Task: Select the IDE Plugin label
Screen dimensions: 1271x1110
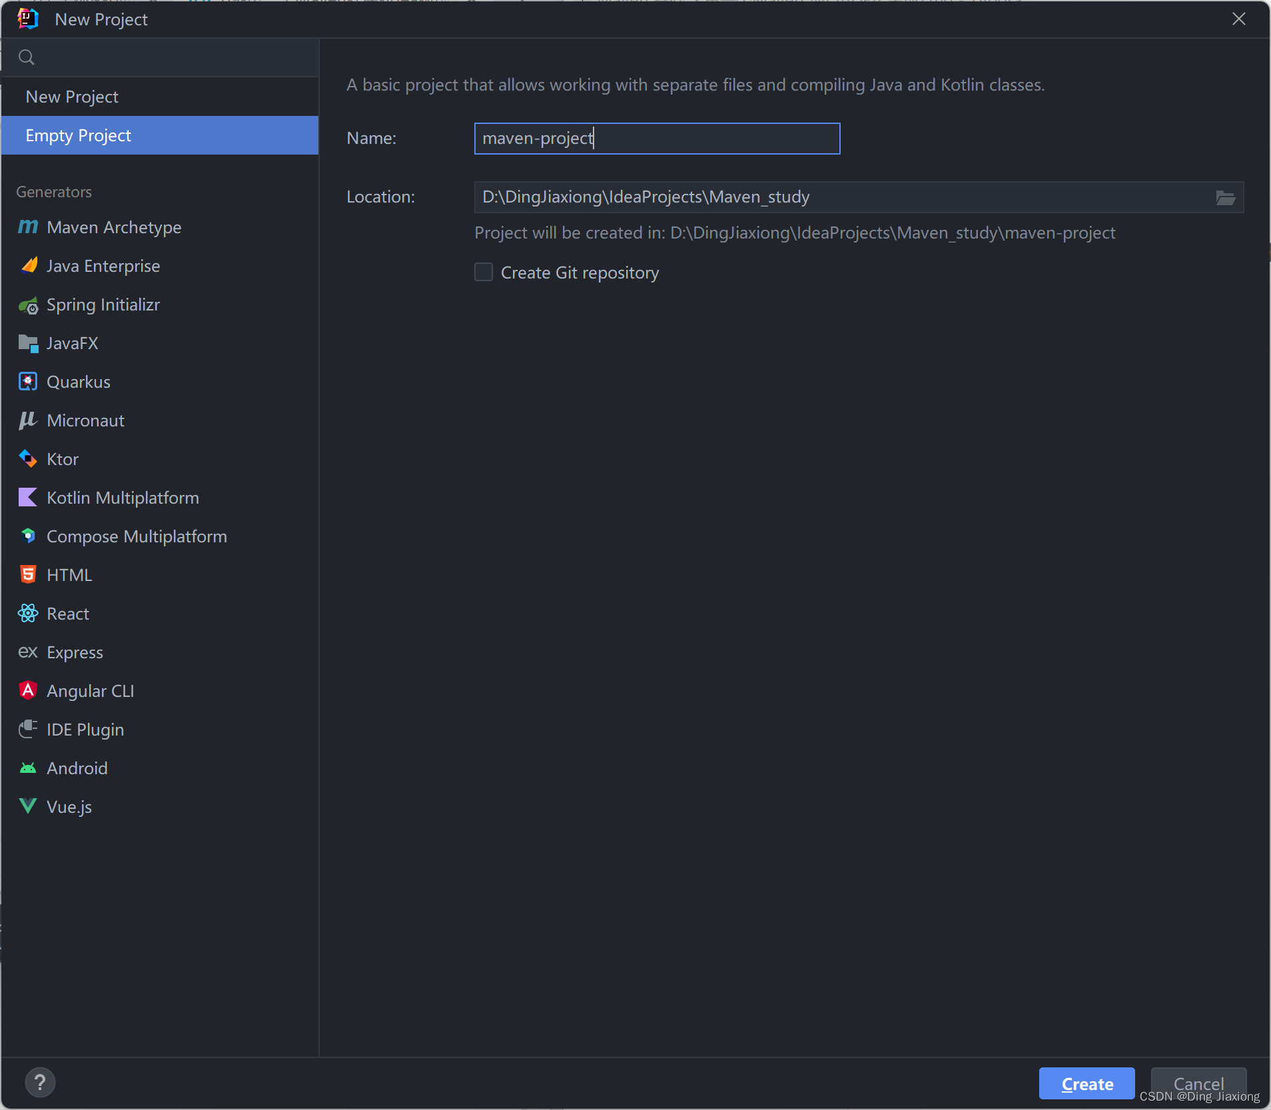Action: (x=85, y=730)
